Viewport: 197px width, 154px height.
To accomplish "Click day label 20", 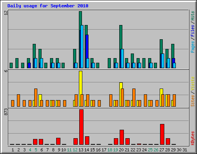I will pos(121,150).
